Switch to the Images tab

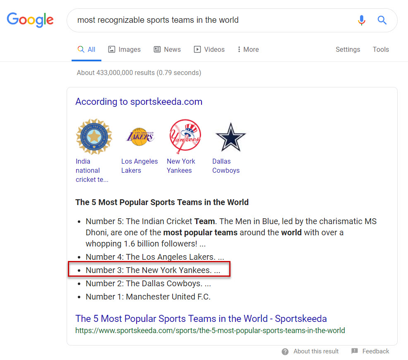click(124, 49)
